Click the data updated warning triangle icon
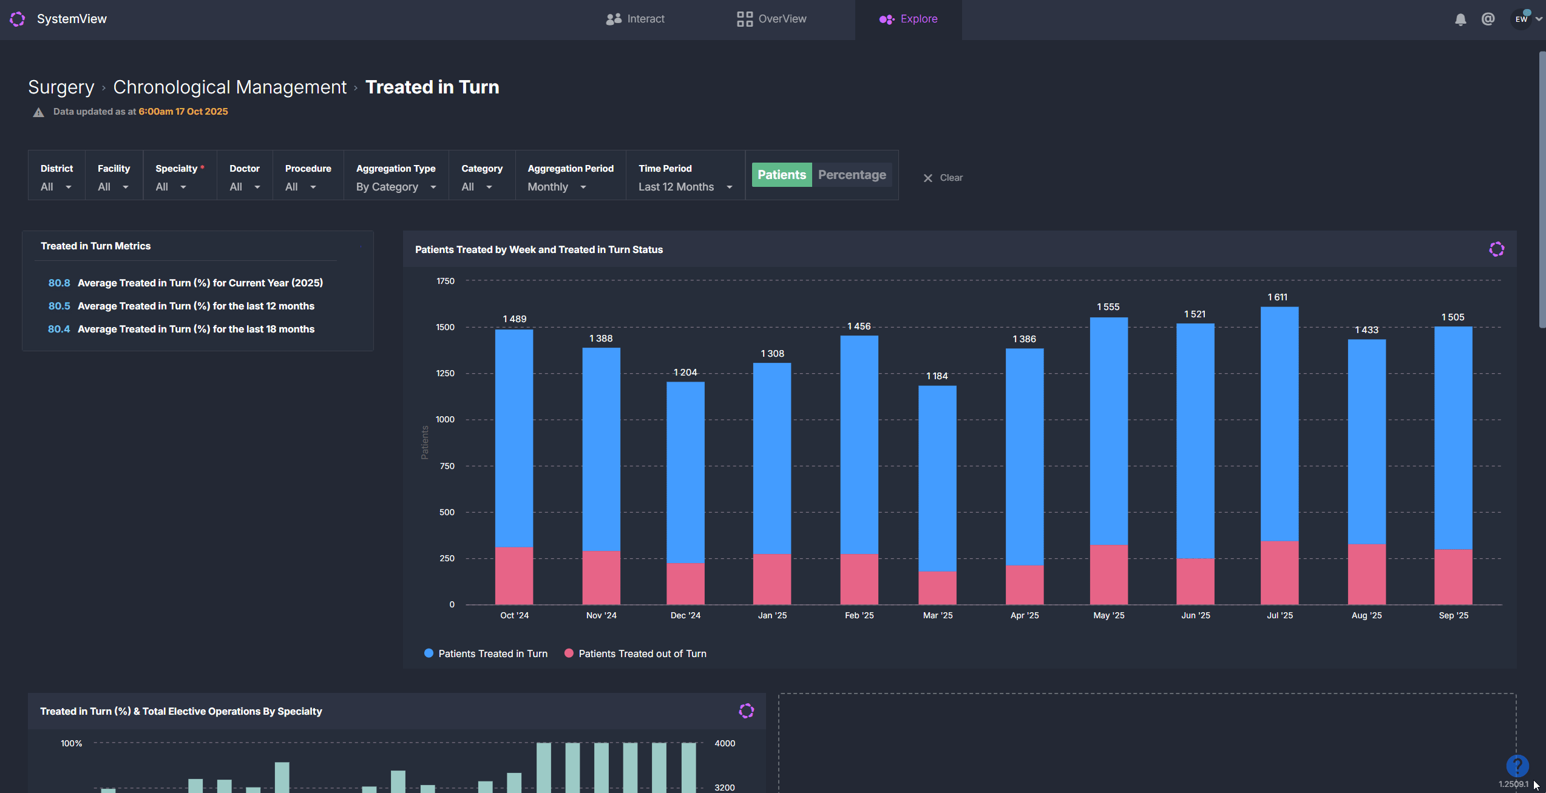This screenshot has width=1546, height=793. tap(39, 112)
